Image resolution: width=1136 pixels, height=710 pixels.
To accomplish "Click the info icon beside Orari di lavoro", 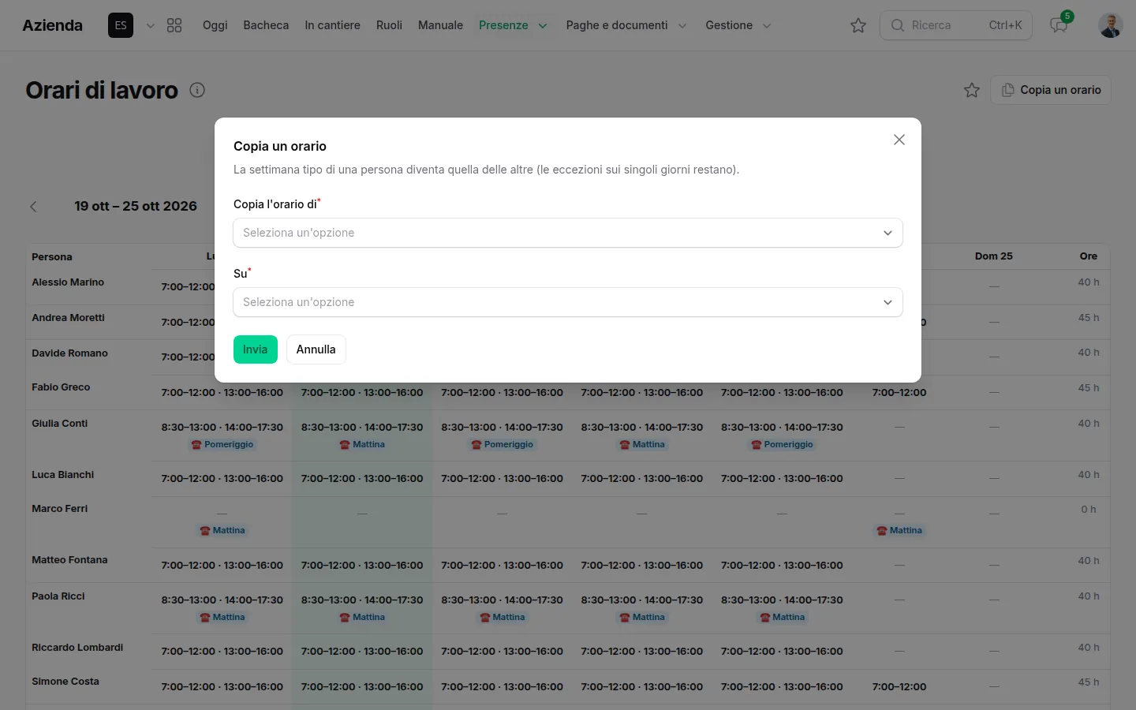I will click(197, 90).
